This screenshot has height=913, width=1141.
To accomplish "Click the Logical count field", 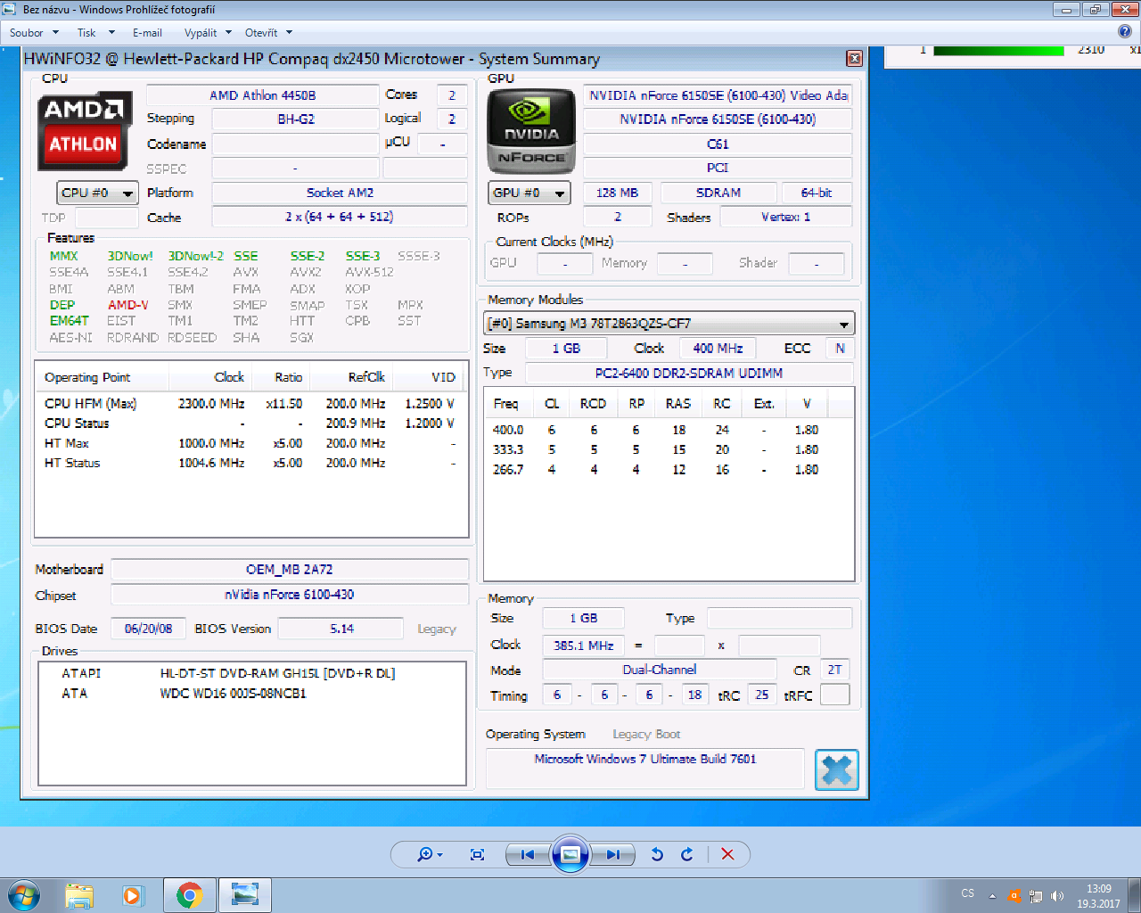I will pyautogui.click(x=452, y=119).
